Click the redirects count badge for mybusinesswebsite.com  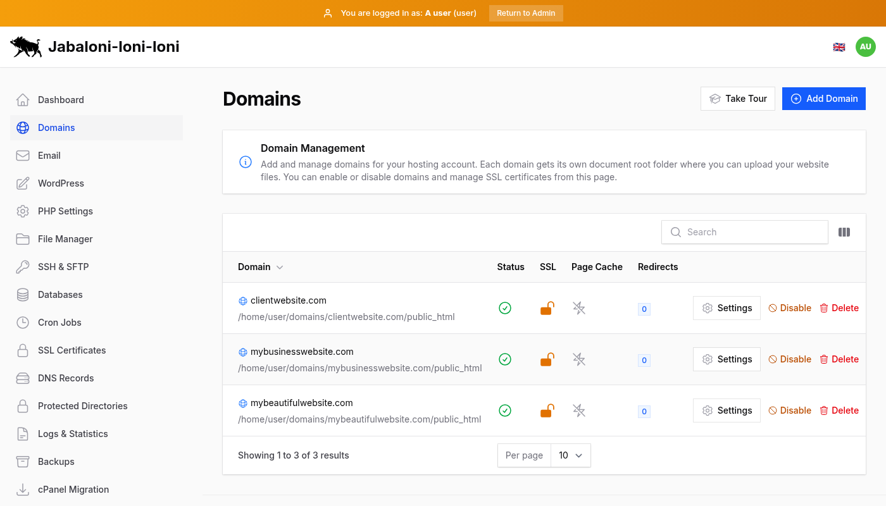644,360
